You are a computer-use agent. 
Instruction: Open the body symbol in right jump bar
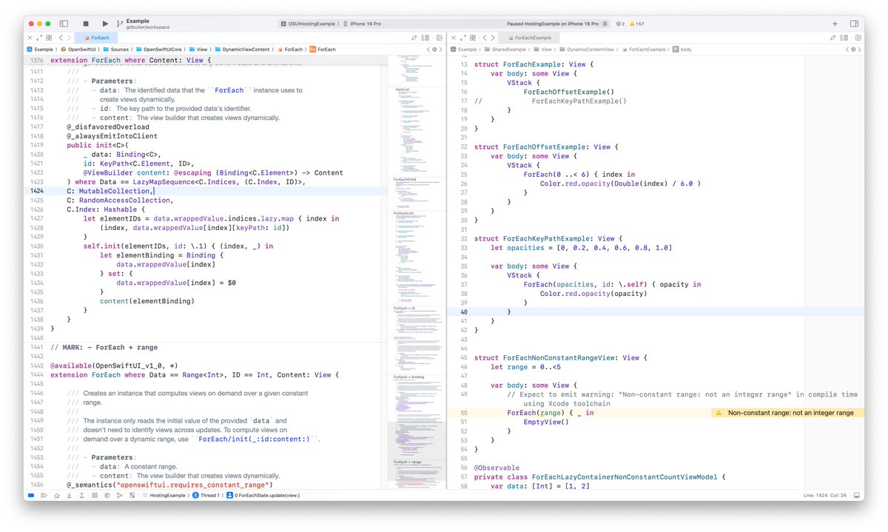(681, 49)
